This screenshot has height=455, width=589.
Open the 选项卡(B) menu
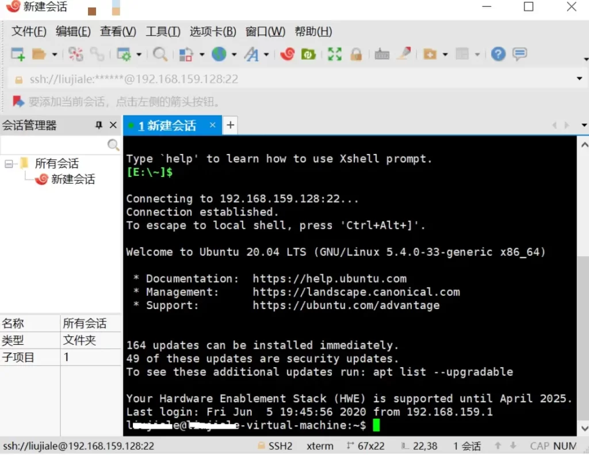(213, 32)
